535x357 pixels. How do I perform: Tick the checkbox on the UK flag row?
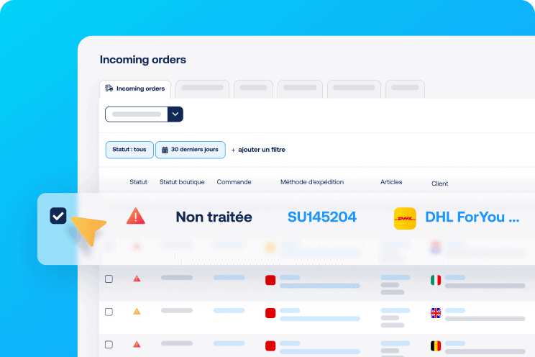(x=109, y=312)
